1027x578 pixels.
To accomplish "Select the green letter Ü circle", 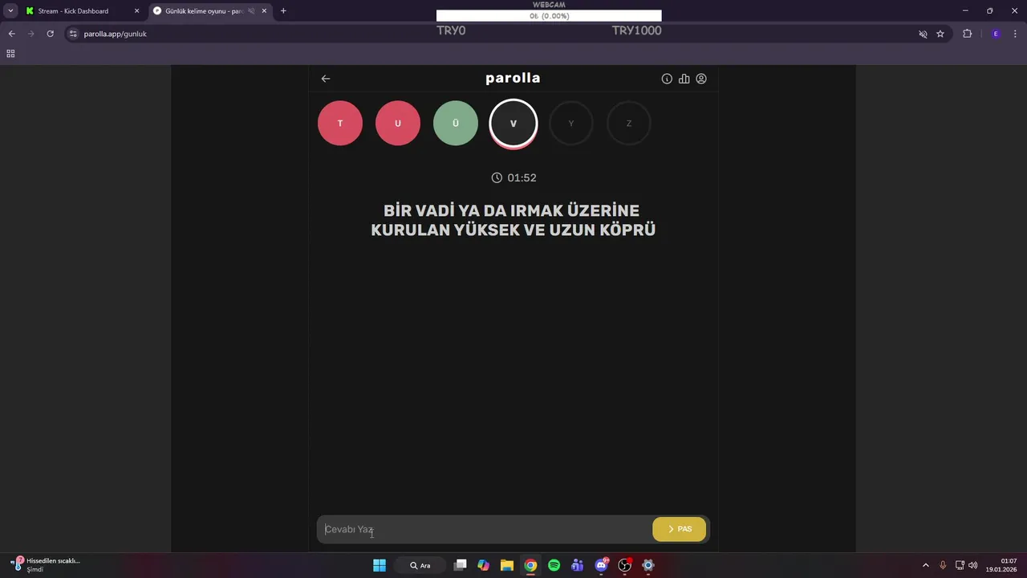I will (x=456, y=123).
